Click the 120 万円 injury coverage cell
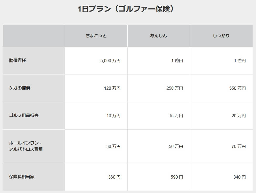This screenshot has width=256, height=193. (112, 88)
